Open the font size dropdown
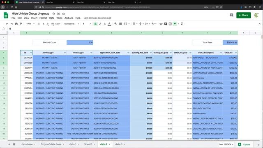263x148 pixels. (87, 24)
